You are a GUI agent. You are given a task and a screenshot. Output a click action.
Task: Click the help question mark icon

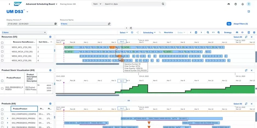point(236,4)
